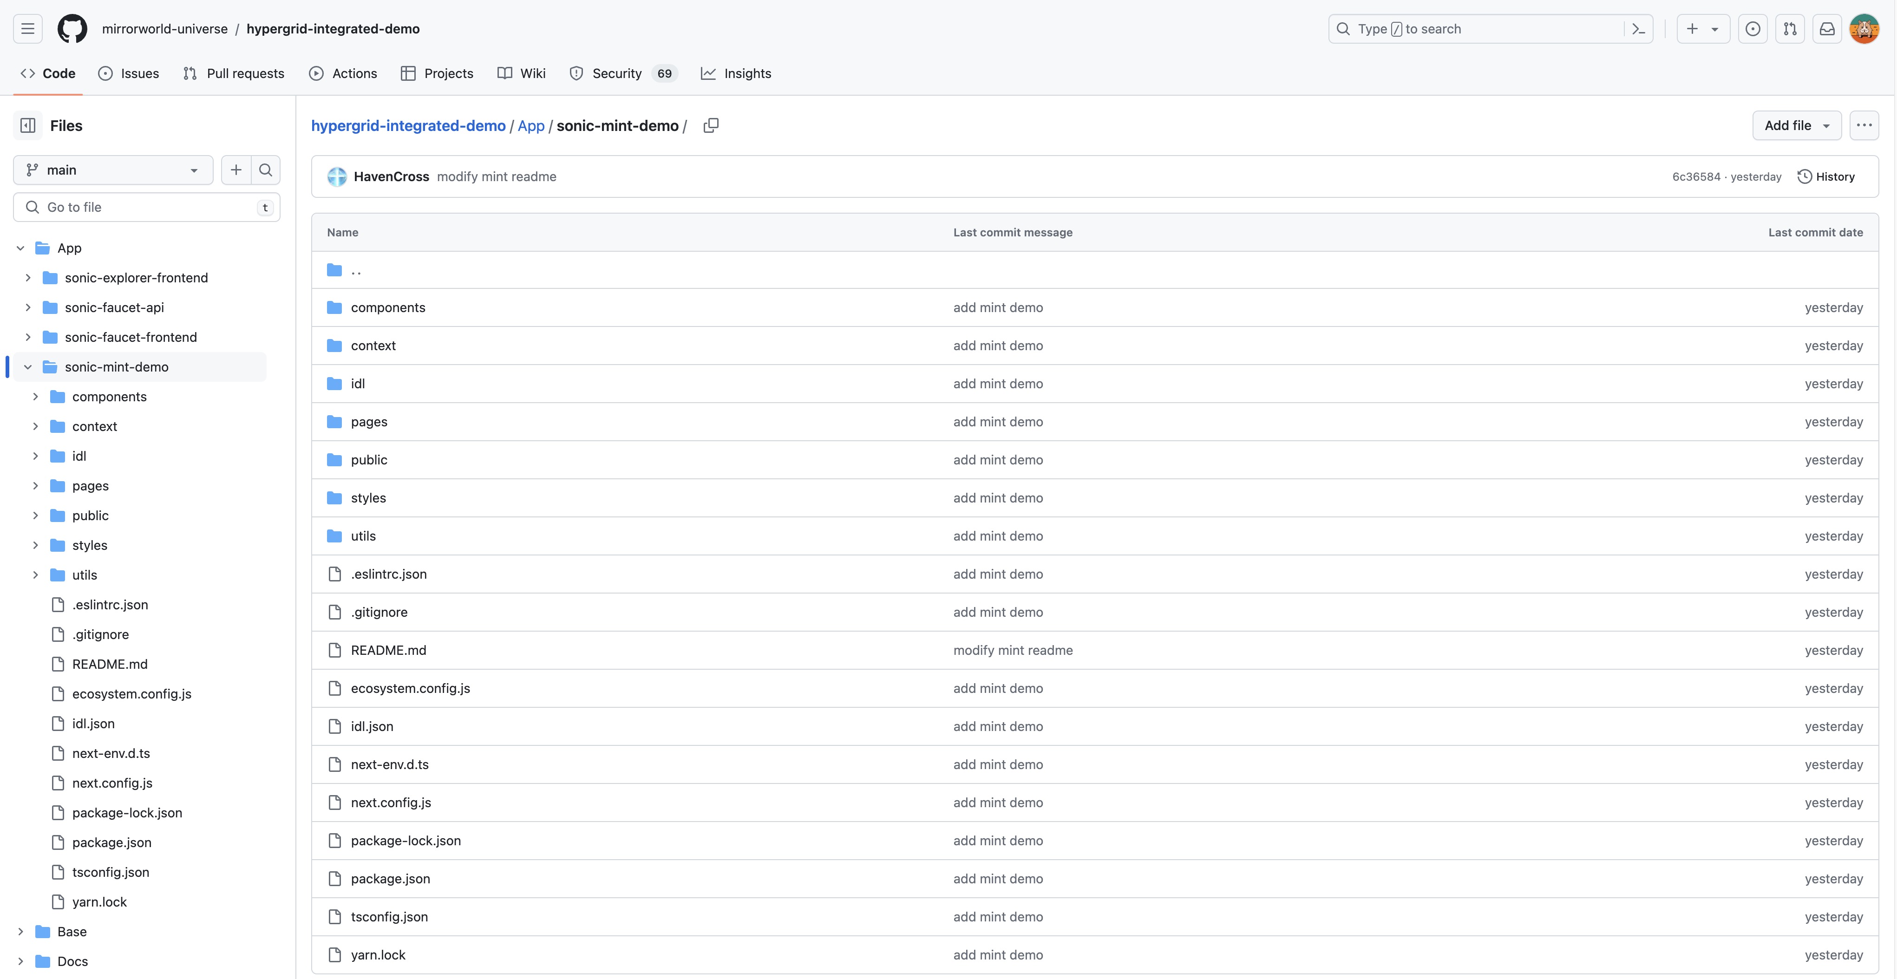Open the .eslintrc.json file icon in table

334,574
